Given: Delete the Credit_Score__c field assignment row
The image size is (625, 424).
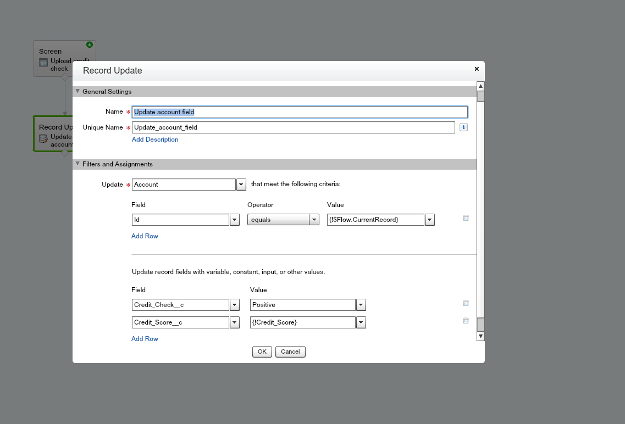Looking at the screenshot, I should pos(466,321).
